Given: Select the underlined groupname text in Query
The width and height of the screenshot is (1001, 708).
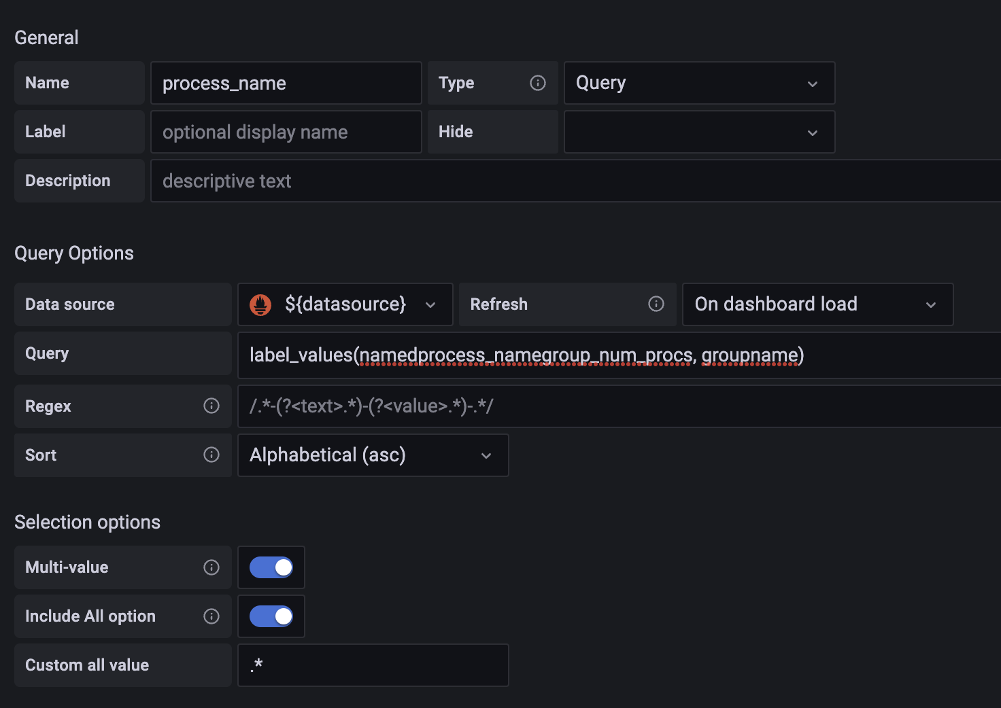Looking at the screenshot, I should coord(749,355).
